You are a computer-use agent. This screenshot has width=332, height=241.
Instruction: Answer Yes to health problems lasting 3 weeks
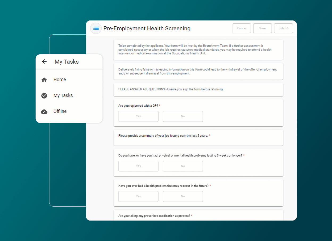[x=138, y=166]
